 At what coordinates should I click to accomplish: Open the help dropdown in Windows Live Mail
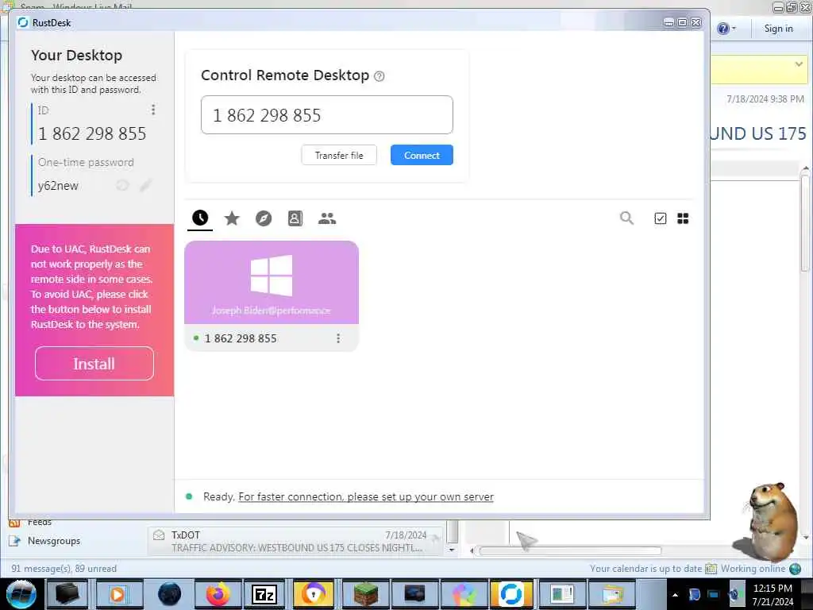(x=726, y=29)
